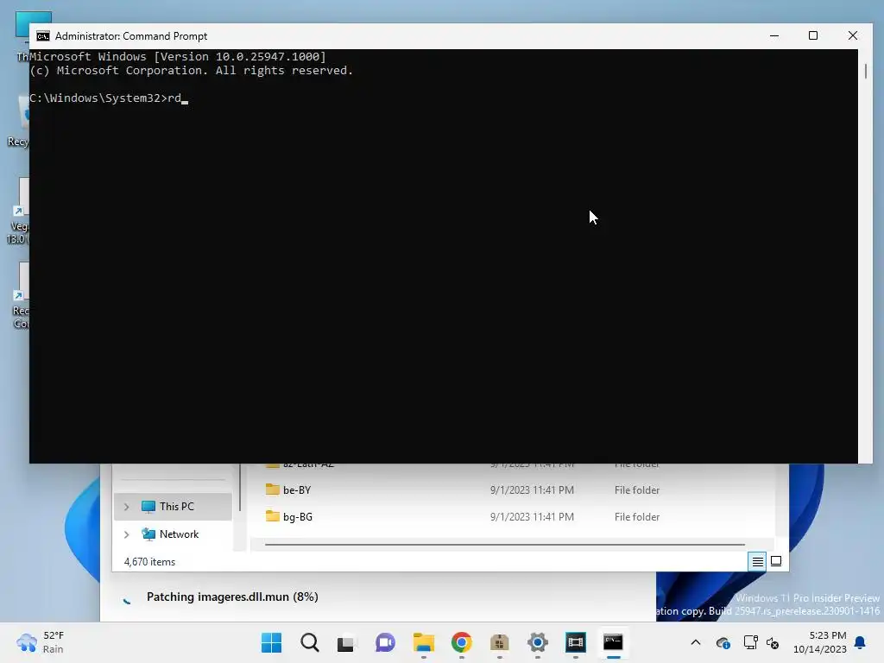Switch File Explorer to details view
This screenshot has height=663, width=884.
[x=757, y=561]
